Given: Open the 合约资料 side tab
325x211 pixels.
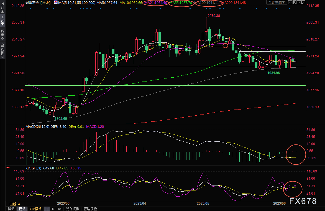Looking at the screenshot, I should point(2,51).
